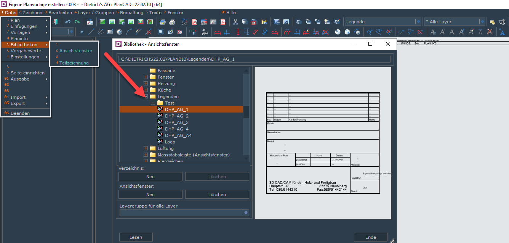
Task: Click the printer icon in toolbar
Action: point(163,22)
